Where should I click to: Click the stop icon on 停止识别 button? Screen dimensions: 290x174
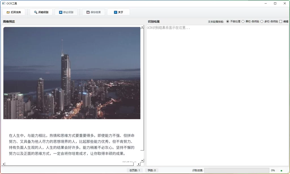coord(60,12)
